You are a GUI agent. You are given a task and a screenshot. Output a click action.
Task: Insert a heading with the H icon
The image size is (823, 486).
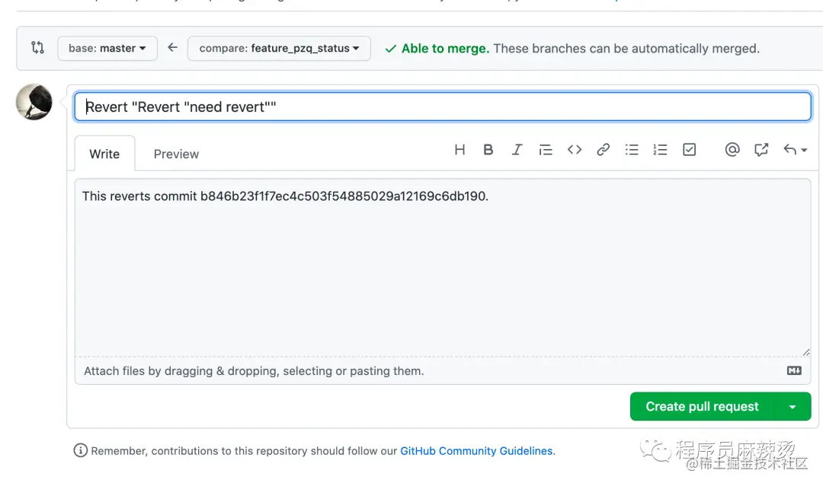coord(460,150)
